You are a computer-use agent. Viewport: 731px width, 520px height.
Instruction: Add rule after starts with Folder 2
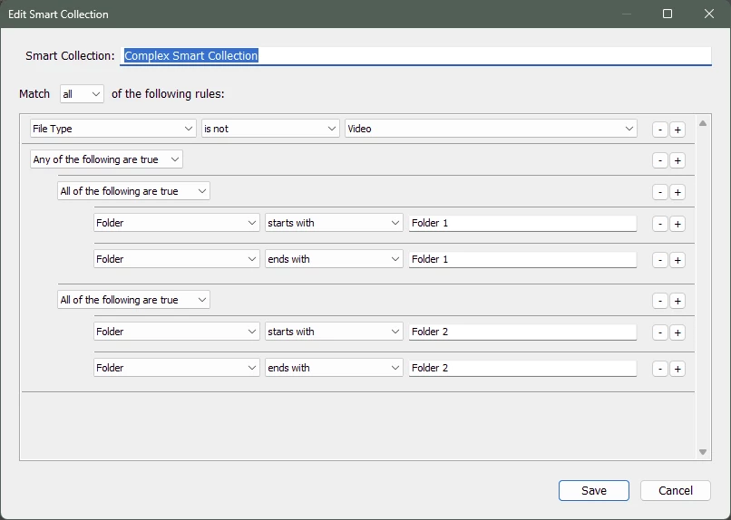(x=677, y=332)
